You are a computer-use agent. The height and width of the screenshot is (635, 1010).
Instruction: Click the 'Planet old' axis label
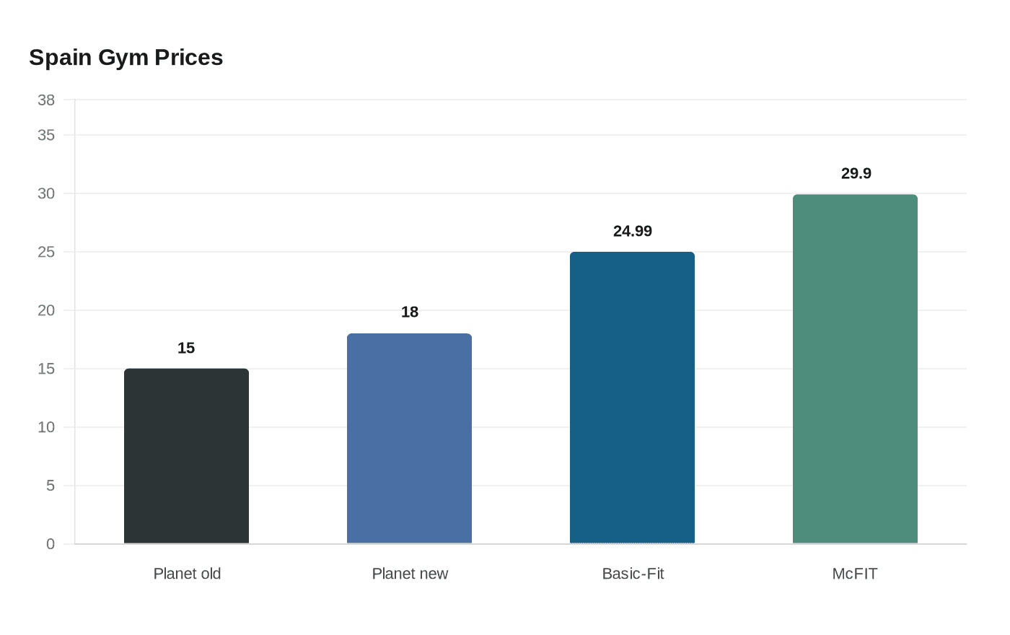[187, 574]
